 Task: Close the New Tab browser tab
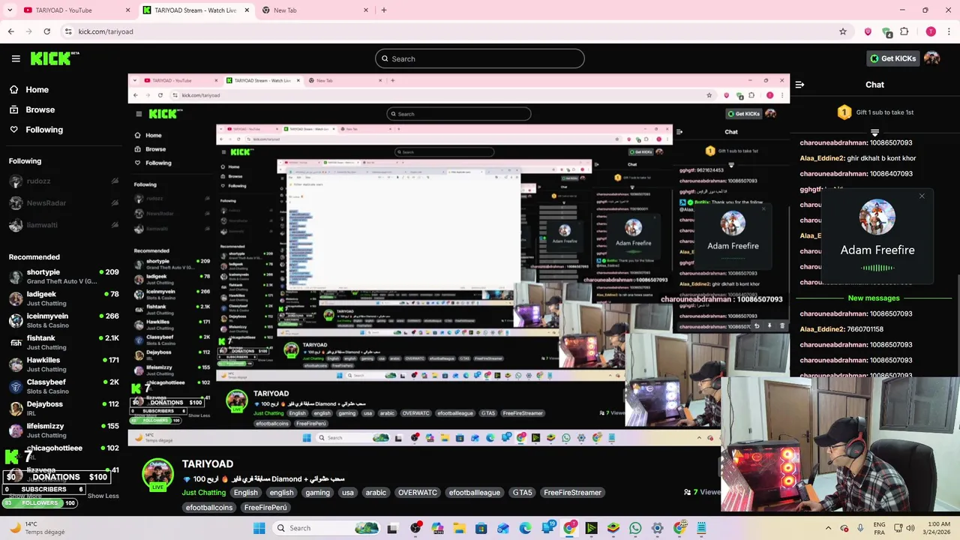click(x=366, y=10)
